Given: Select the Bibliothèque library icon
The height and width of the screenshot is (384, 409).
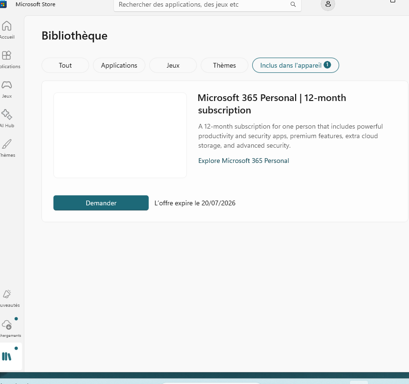Looking at the screenshot, I should [7, 356].
